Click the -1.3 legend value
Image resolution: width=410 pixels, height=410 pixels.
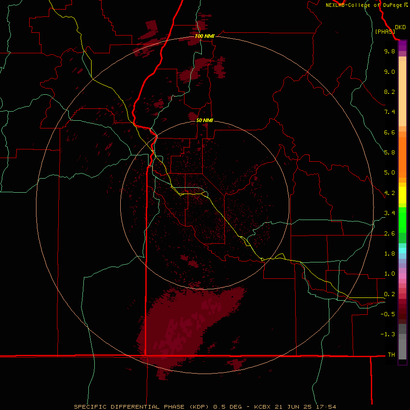coord(388,334)
